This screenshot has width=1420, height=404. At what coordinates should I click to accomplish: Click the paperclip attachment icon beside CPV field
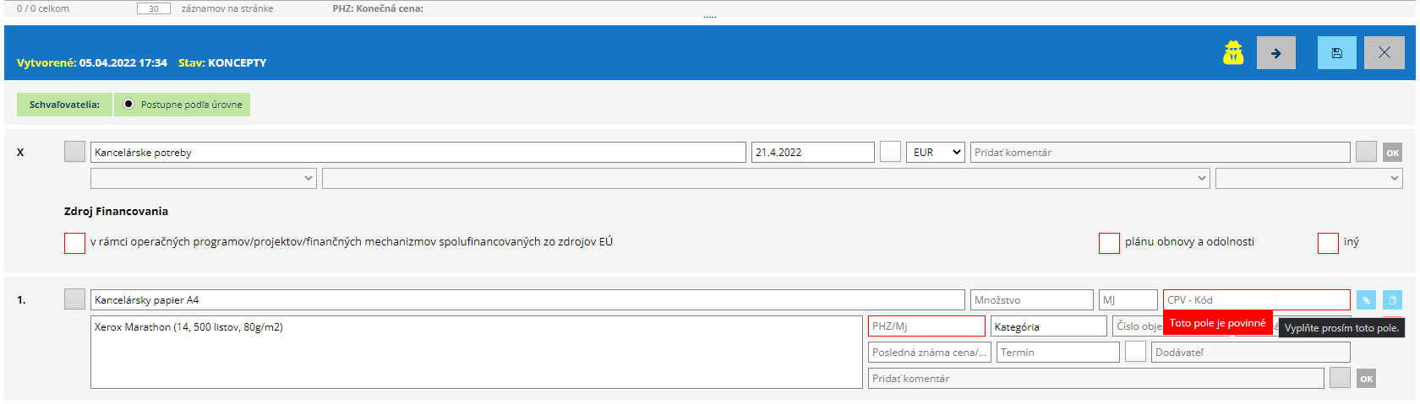tap(1365, 300)
